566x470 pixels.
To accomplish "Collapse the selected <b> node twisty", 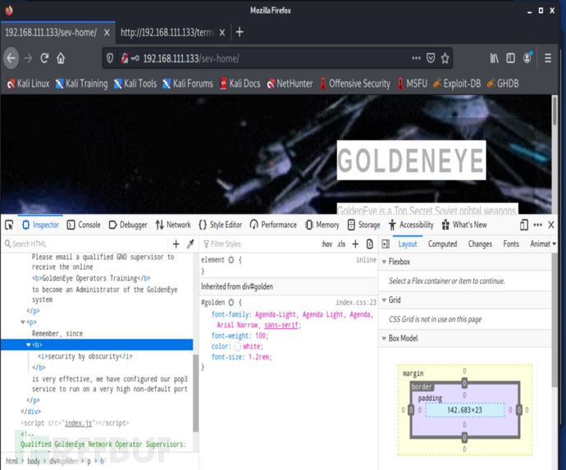I will point(29,345).
